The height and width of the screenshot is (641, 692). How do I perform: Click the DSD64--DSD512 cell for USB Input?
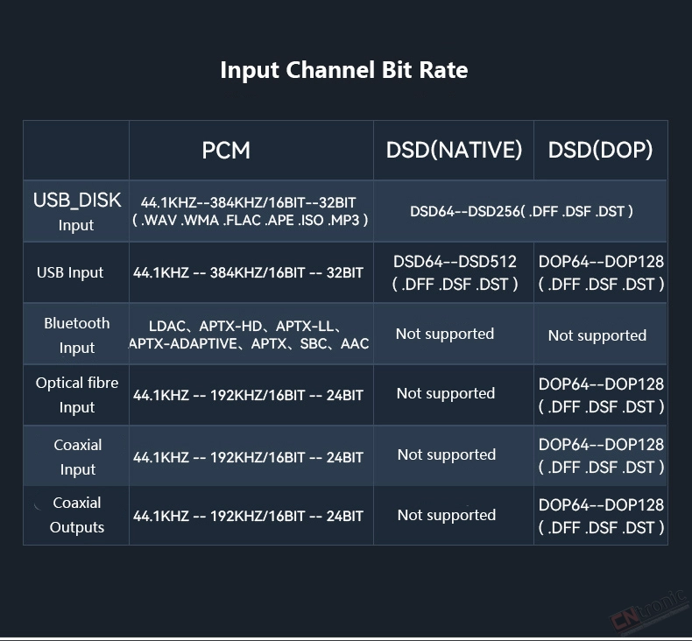(455, 272)
